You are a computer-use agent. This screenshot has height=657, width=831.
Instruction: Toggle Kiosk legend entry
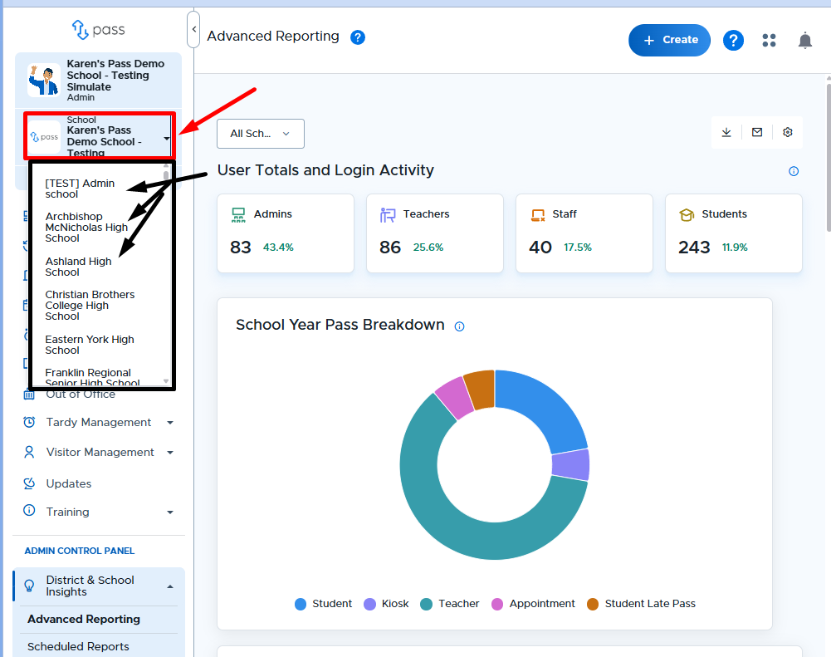click(386, 604)
